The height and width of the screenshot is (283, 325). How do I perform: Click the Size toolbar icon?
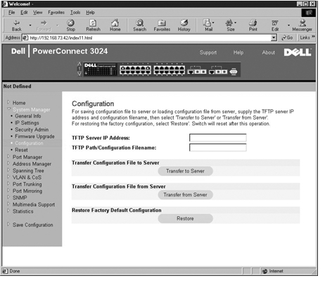pyautogui.click(x=231, y=25)
